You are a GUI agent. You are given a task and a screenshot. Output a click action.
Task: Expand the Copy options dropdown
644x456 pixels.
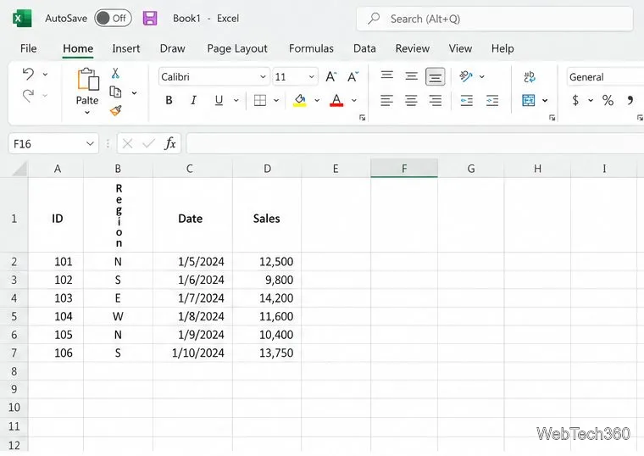(134, 93)
